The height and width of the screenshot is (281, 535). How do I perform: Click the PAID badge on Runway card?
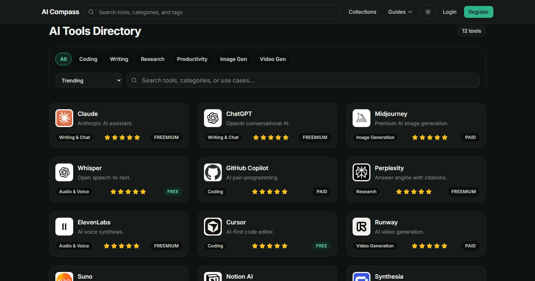470,246
